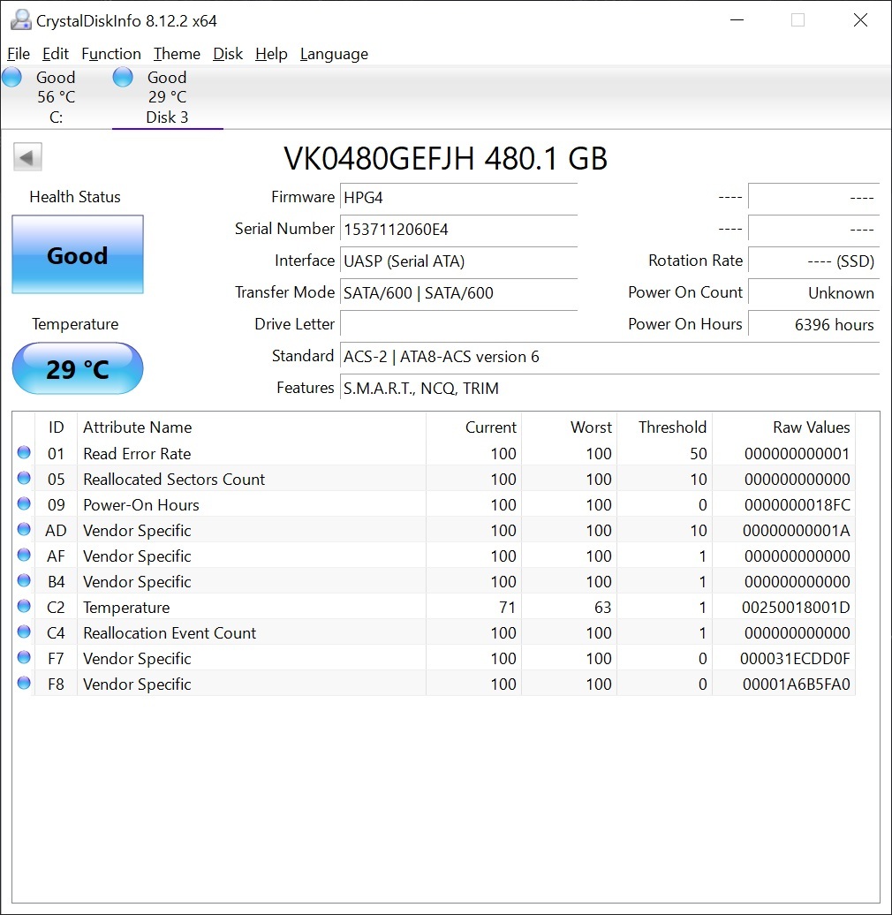Open the Disk menu
The width and height of the screenshot is (892, 915).
228,54
